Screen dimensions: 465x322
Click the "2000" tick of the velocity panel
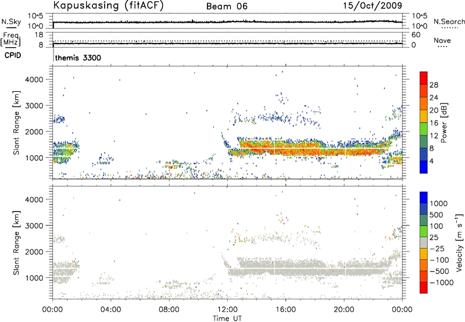pyautogui.click(x=34, y=252)
